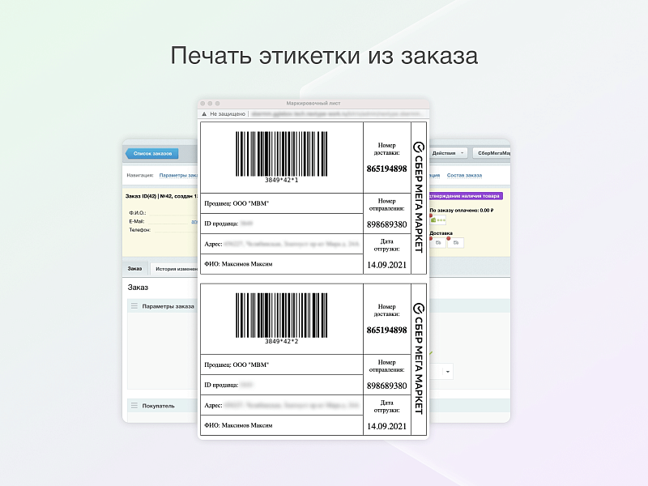The image size is (648, 486).
Task: Expand the dropdown arrow in the order parameters
Action: tap(448, 371)
